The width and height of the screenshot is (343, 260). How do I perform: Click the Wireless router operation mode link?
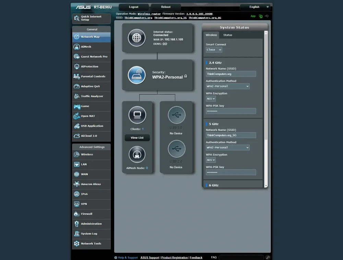[149, 14]
